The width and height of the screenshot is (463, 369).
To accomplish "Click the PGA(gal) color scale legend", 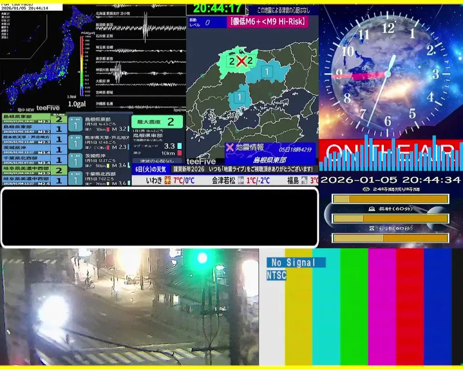I will point(82,67).
